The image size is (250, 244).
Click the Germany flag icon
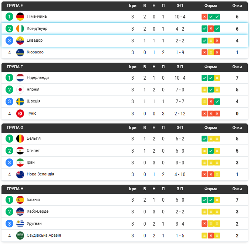coord(20,17)
